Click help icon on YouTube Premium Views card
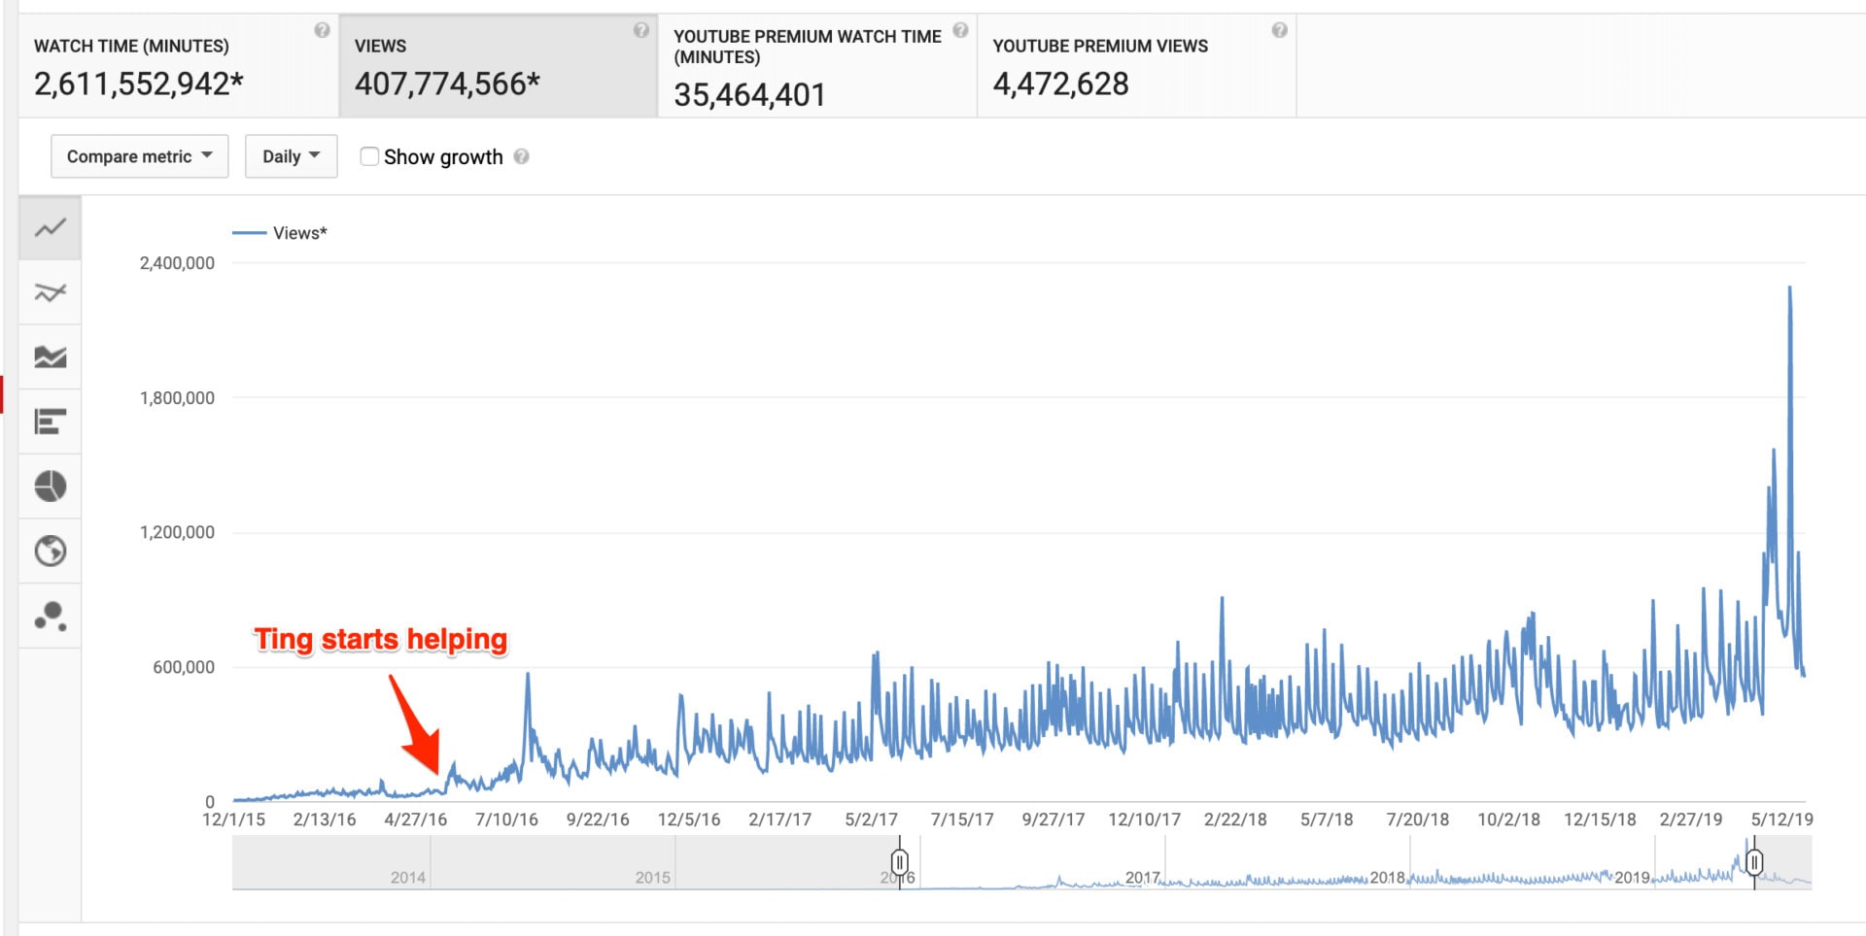Viewport: 1866px width, 936px height. [1279, 30]
